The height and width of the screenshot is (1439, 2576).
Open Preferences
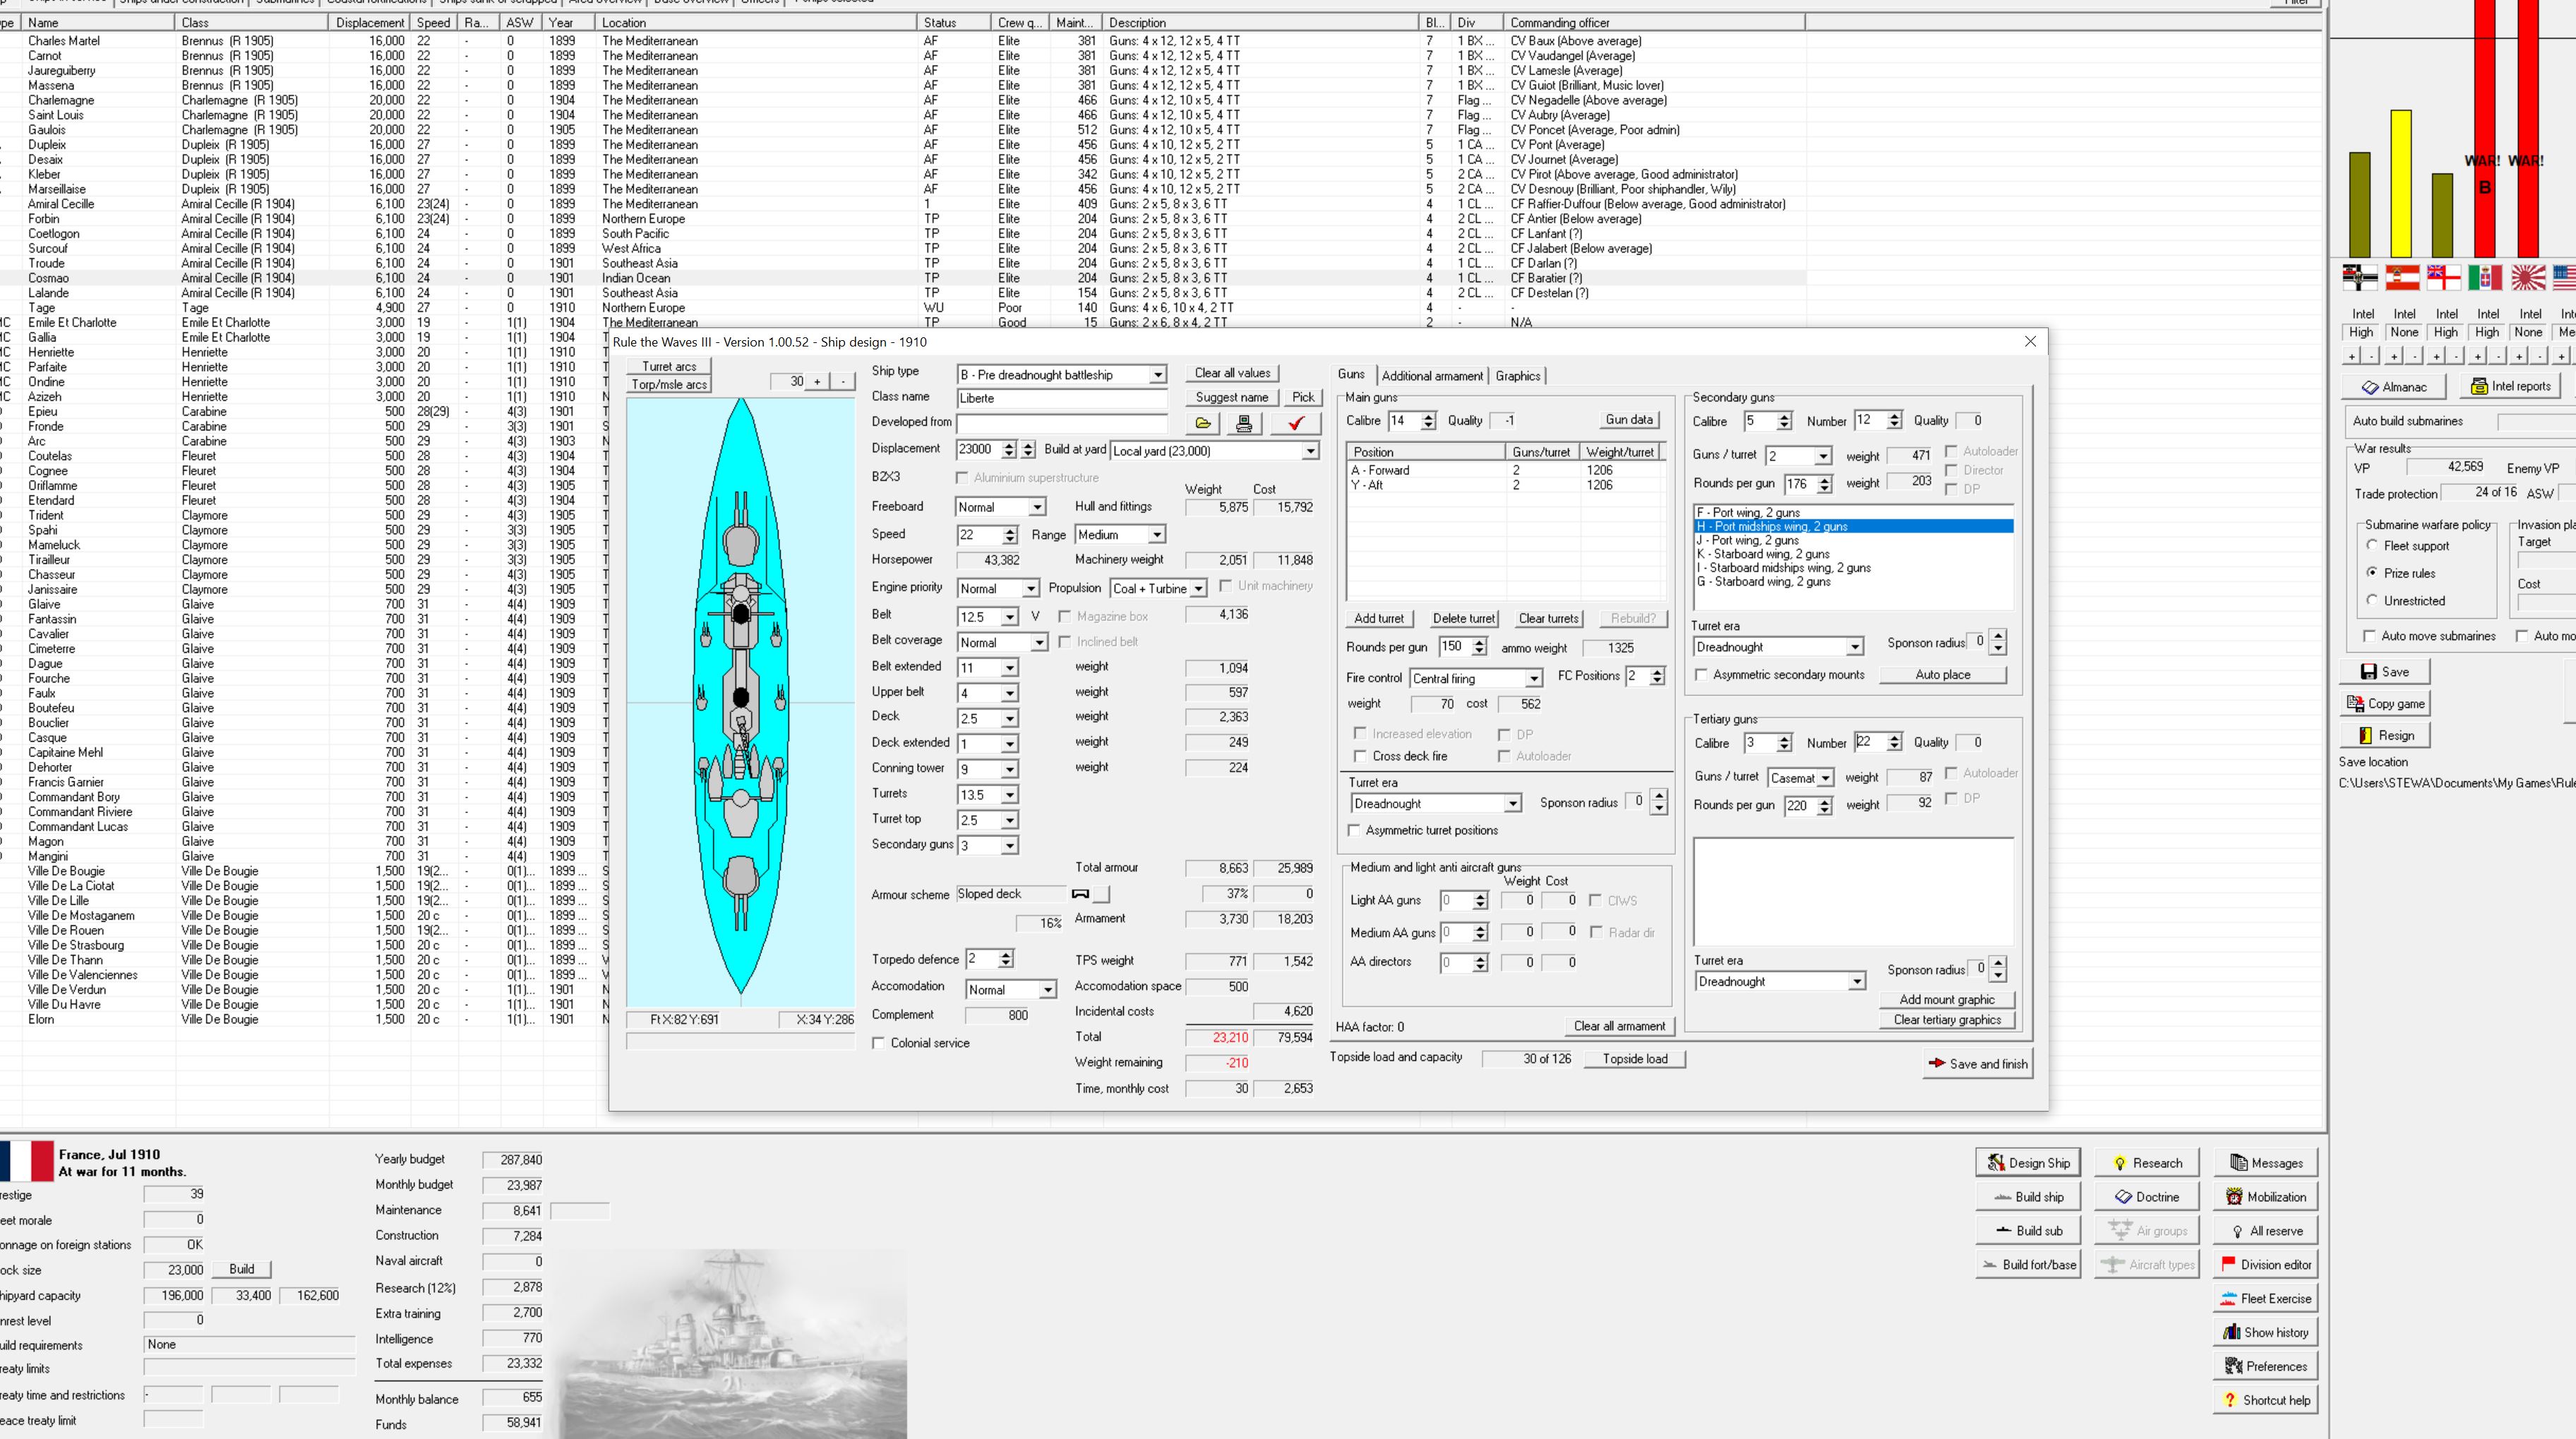2265,1366
